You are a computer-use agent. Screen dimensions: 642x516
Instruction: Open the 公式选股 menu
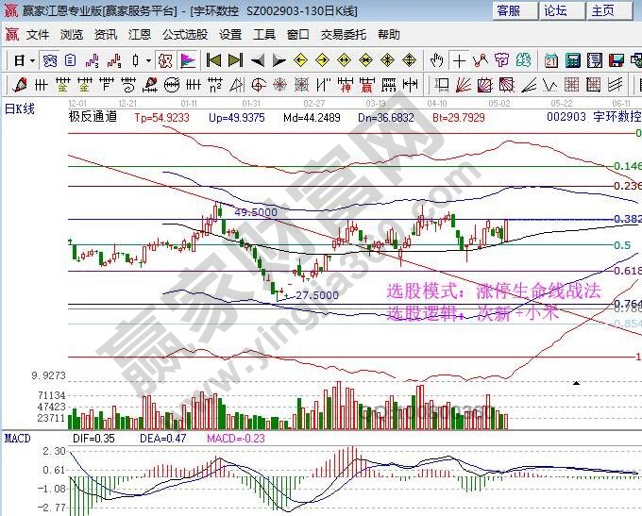point(184,35)
